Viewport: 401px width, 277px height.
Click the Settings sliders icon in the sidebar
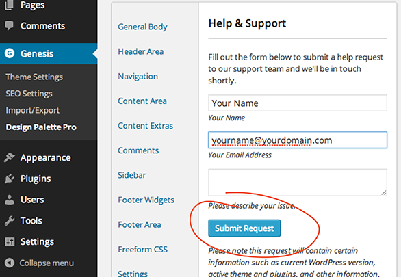point(10,241)
